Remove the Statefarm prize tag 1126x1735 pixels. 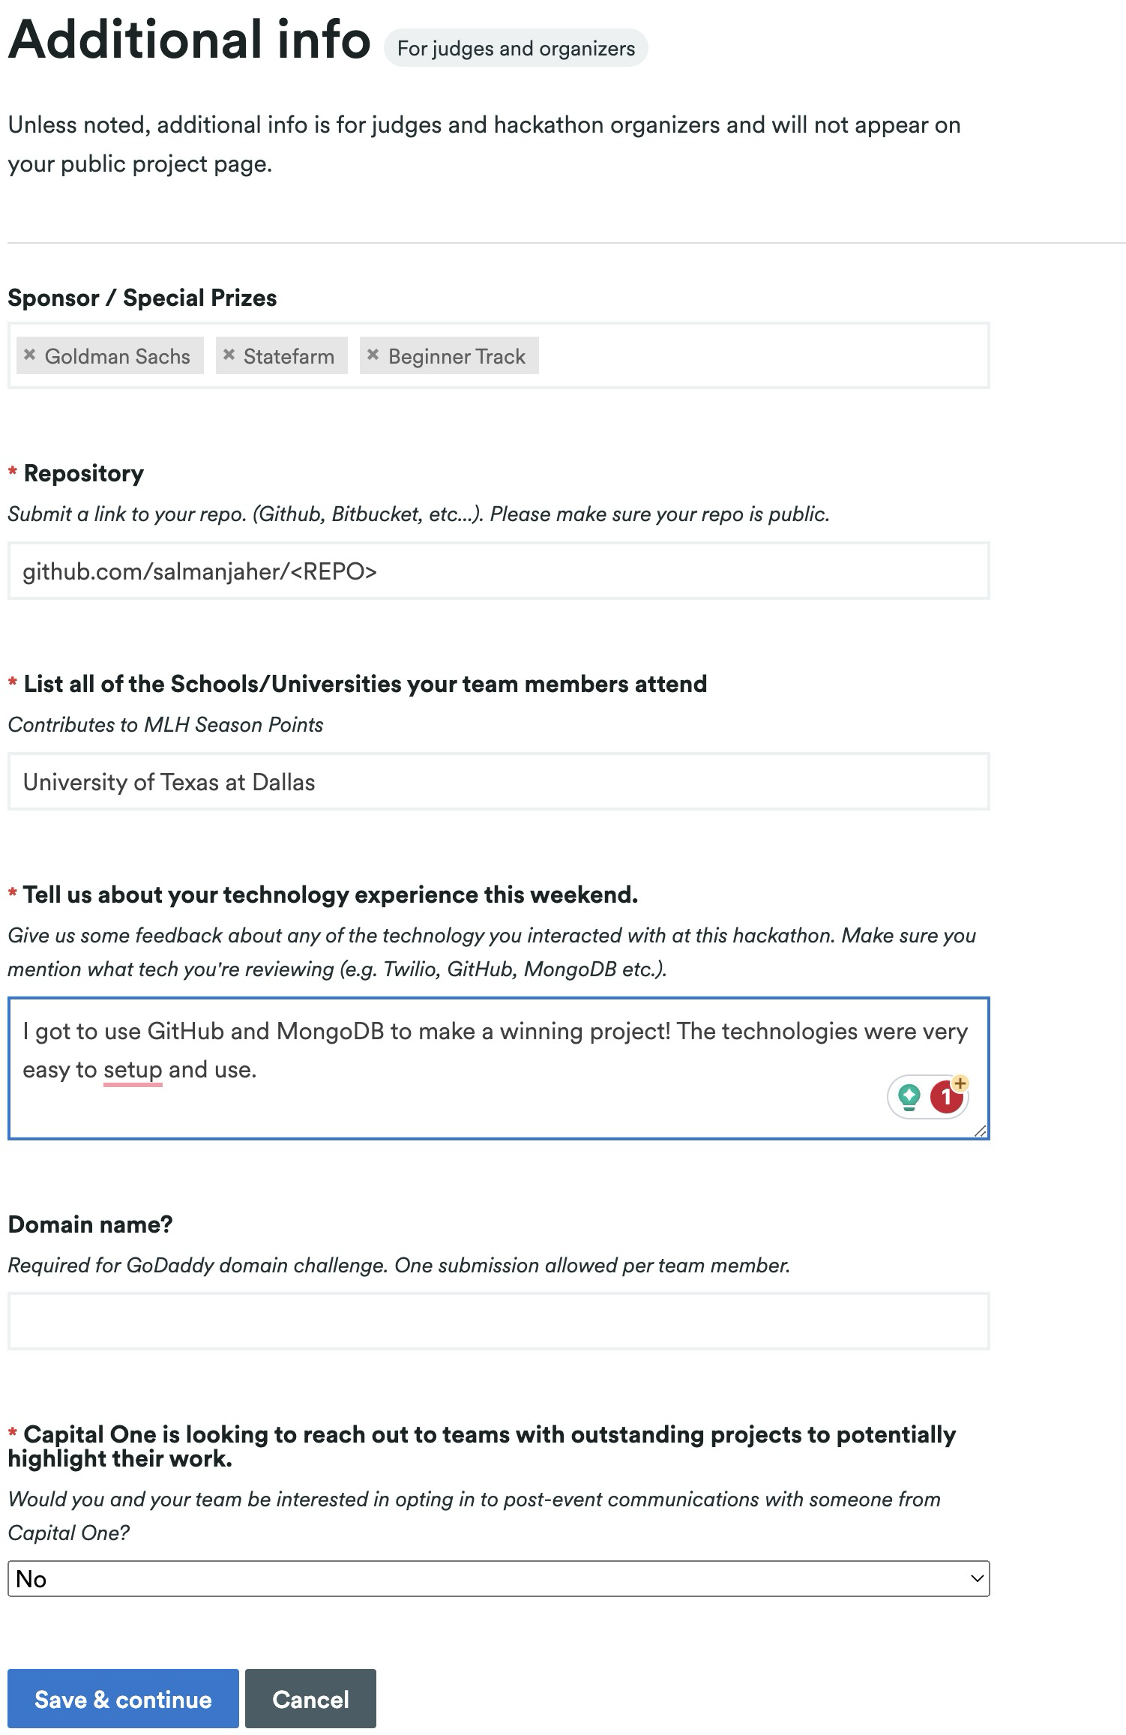[x=229, y=355]
